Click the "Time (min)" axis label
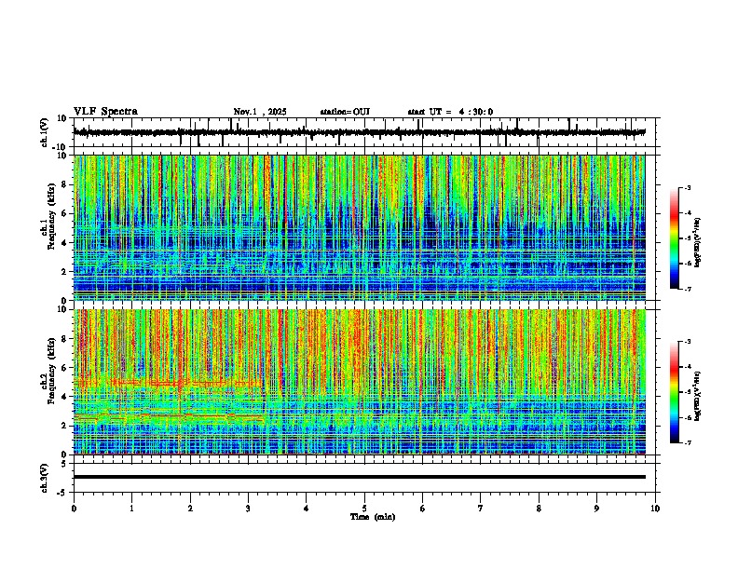738x570 pixels. (x=373, y=517)
